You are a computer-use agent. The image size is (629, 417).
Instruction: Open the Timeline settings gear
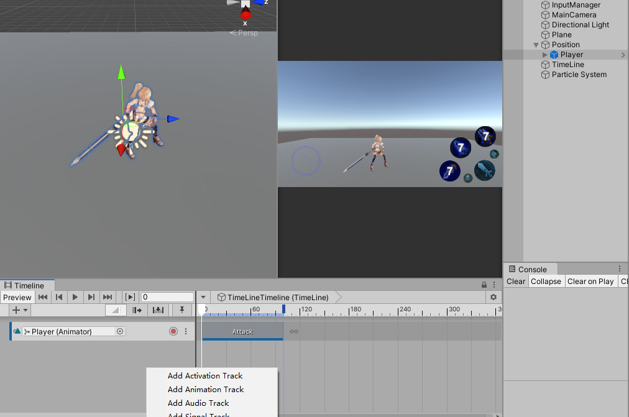coord(494,297)
